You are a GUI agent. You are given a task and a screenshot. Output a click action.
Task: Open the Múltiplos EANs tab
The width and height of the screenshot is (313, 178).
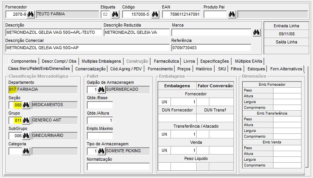point(248,61)
